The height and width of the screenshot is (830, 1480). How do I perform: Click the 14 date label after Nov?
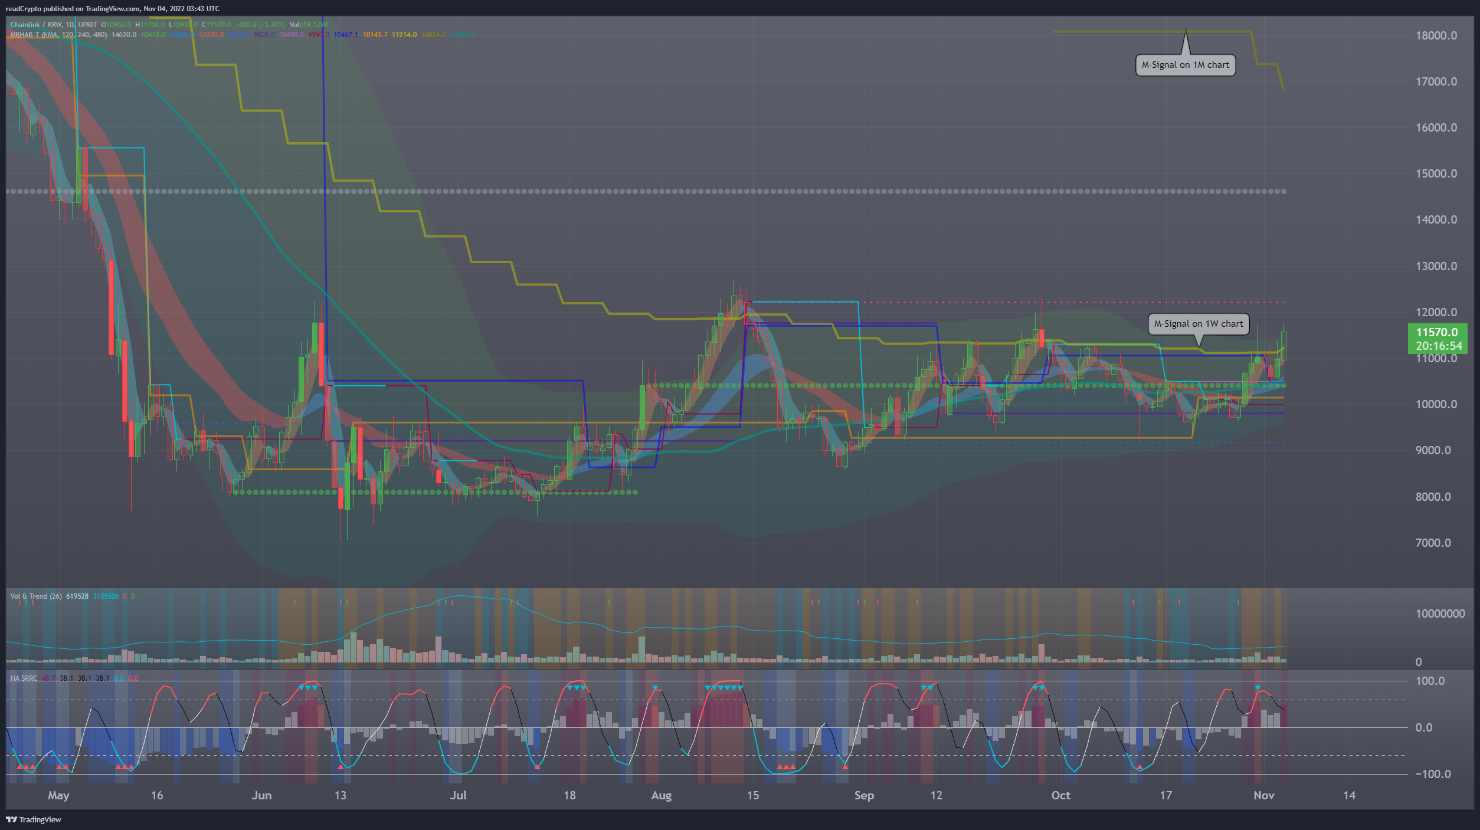1349,795
